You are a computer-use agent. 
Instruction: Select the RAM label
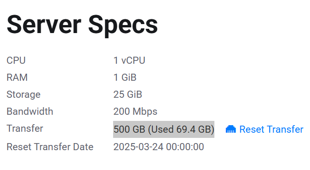(17, 77)
